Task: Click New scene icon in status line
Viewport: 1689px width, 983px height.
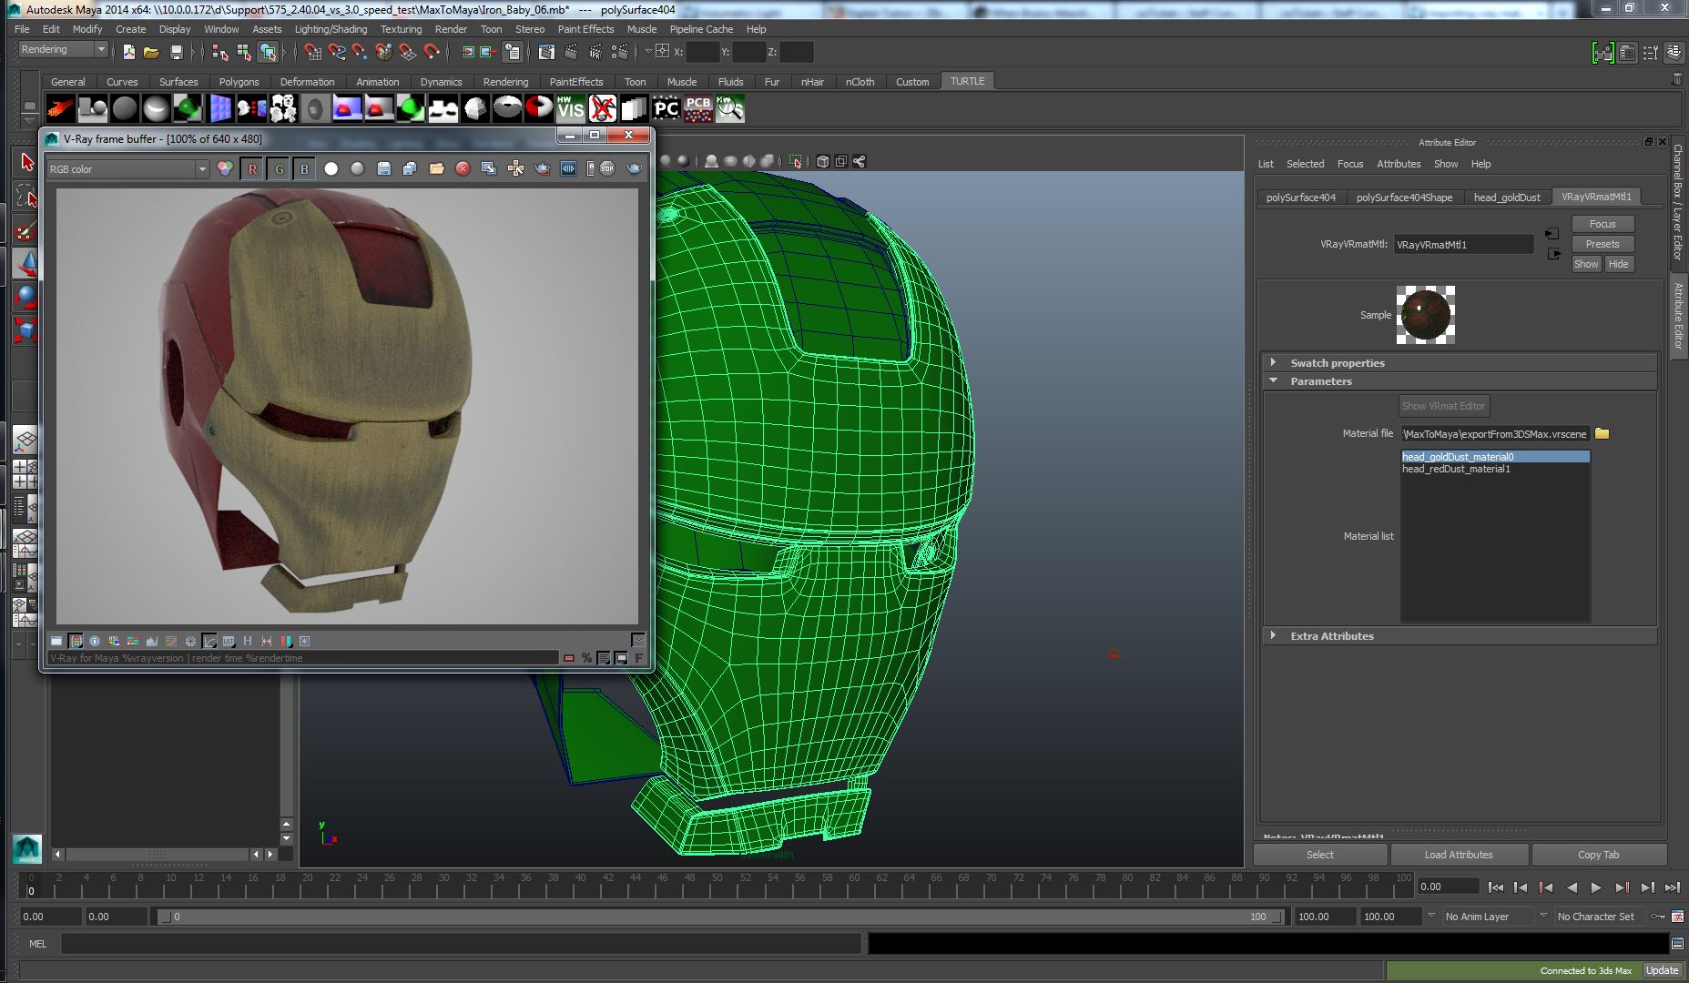Action: [128, 52]
